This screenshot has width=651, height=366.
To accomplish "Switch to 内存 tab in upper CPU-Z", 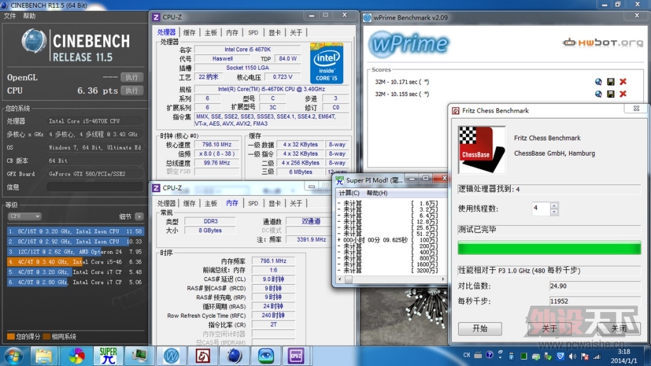I will pyautogui.click(x=233, y=32).
